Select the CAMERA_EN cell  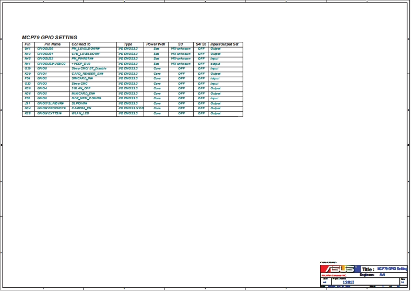81,108
